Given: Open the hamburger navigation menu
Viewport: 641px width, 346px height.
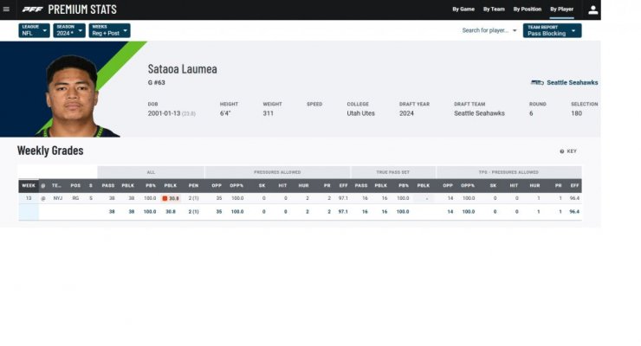Looking at the screenshot, I should [x=6, y=9].
